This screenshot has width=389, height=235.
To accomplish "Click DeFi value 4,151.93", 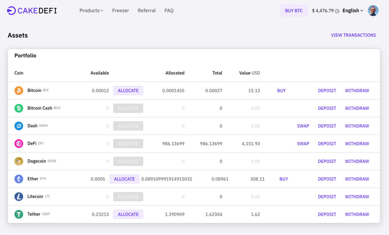I will (x=251, y=143).
